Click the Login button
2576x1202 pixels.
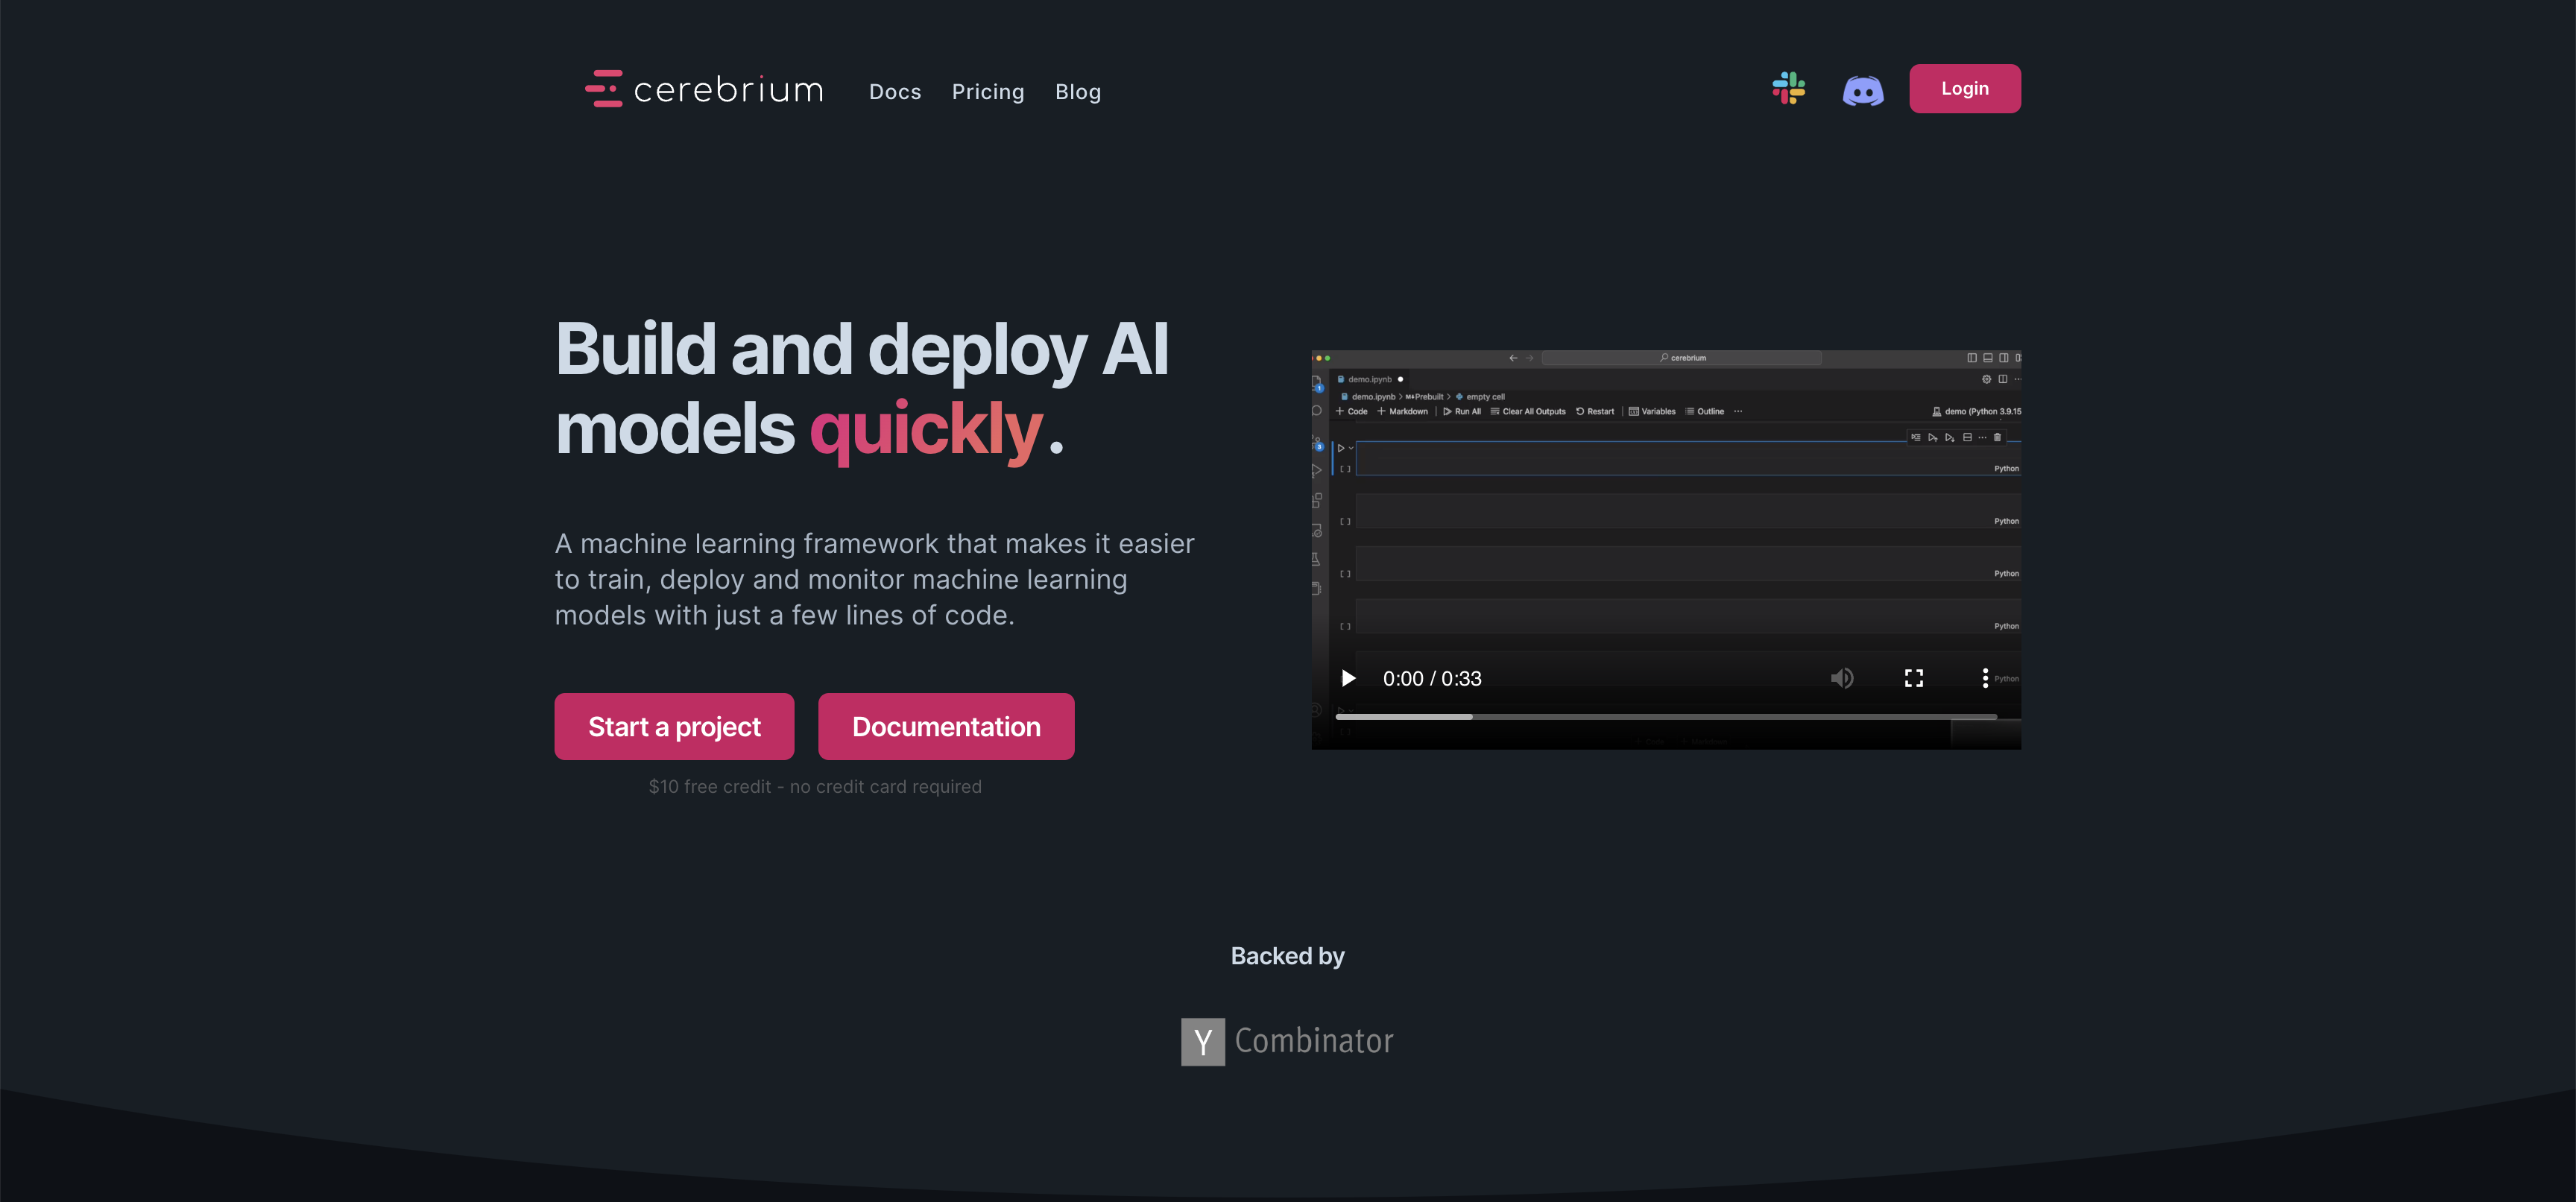pyautogui.click(x=1965, y=89)
